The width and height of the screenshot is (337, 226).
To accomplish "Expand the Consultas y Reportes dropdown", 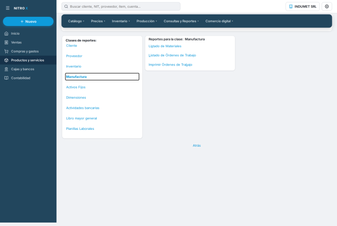I will tap(181, 21).
